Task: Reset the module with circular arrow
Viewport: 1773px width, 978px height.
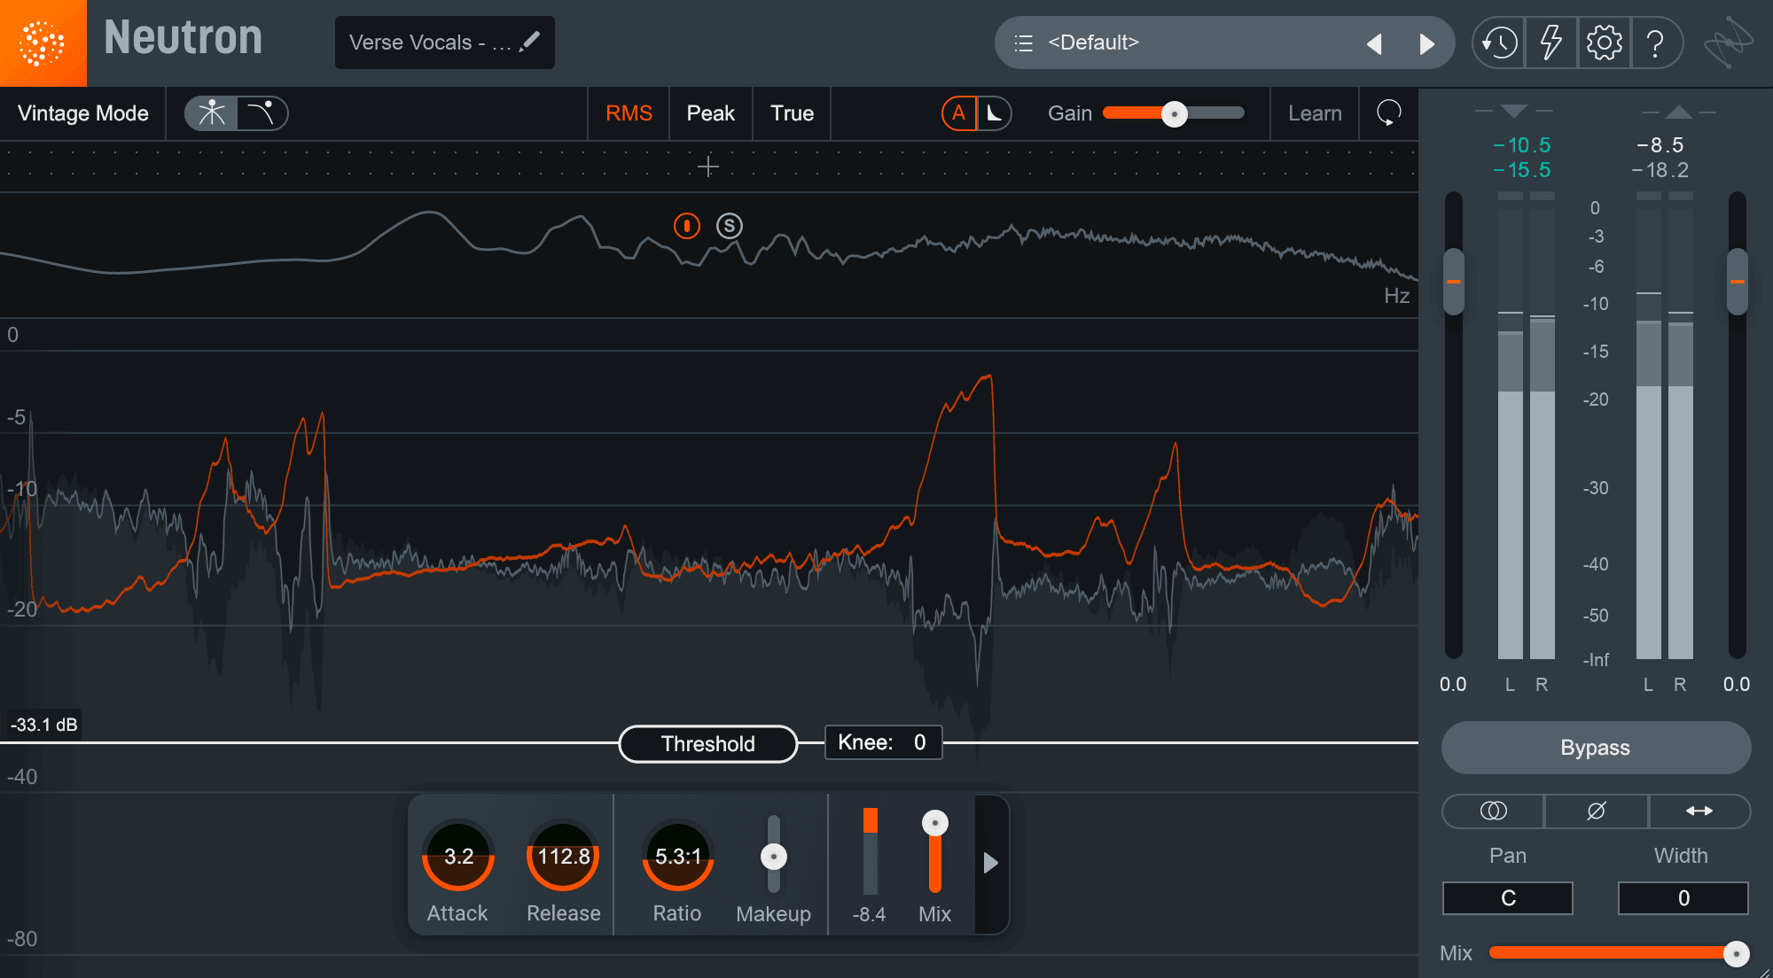Action: (x=1388, y=113)
